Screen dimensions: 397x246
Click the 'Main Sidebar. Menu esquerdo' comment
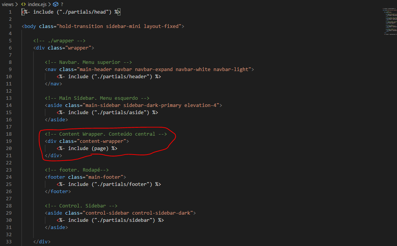pyautogui.click(x=97, y=98)
